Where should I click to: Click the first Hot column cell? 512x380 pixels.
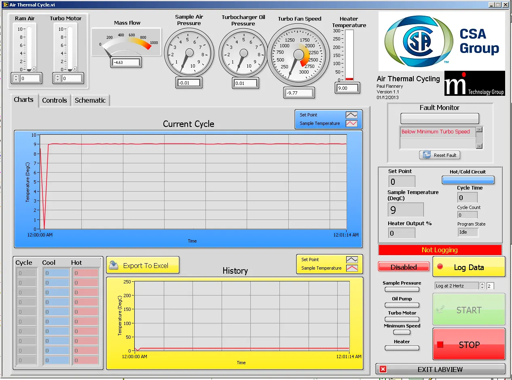[x=86, y=273]
